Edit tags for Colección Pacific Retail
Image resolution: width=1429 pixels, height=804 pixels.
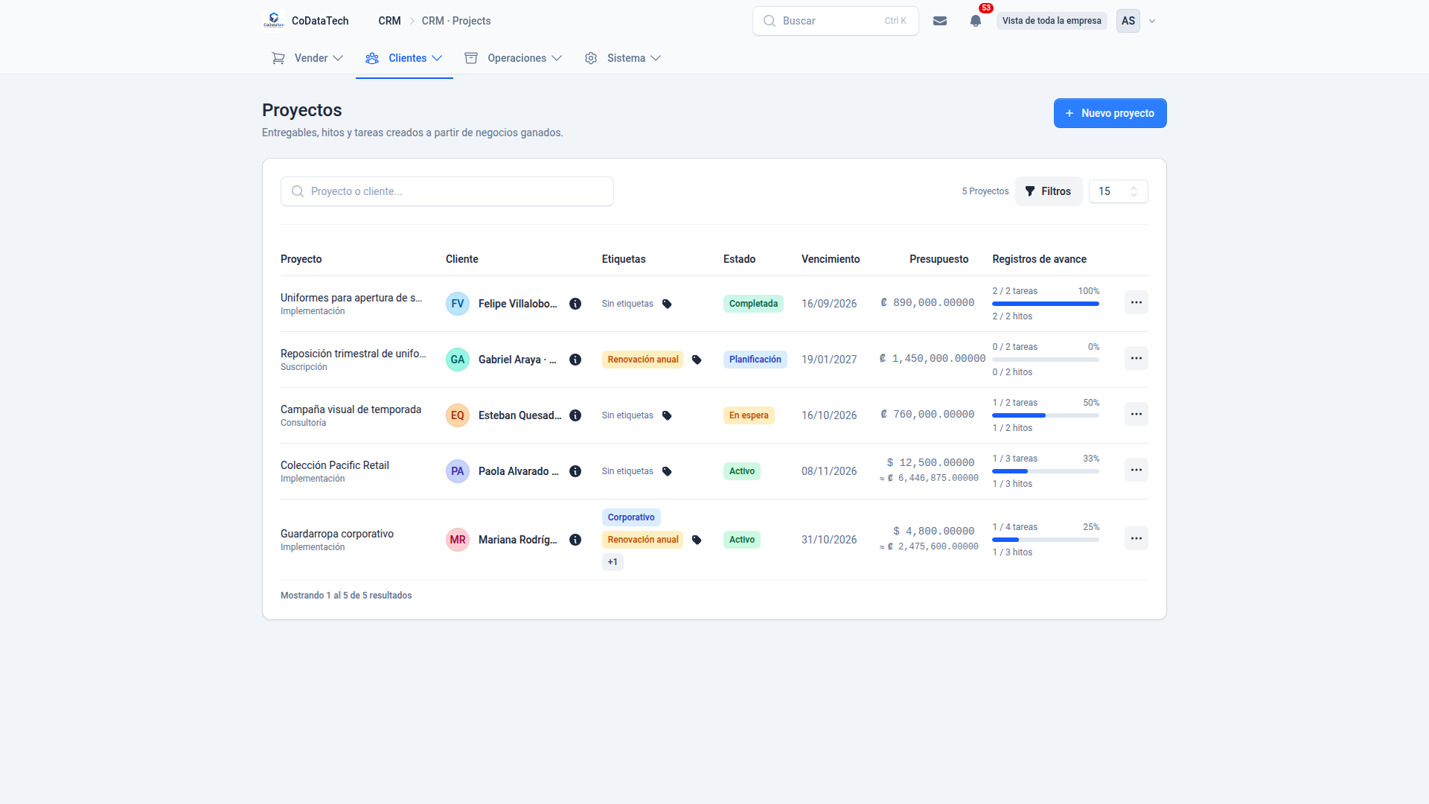pyautogui.click(x=667, y=471)
